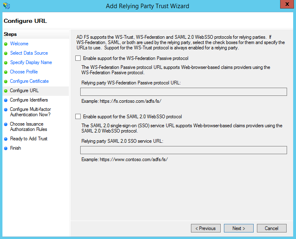Enable support for SAML 2.0 WebSSO protocol

78,117
